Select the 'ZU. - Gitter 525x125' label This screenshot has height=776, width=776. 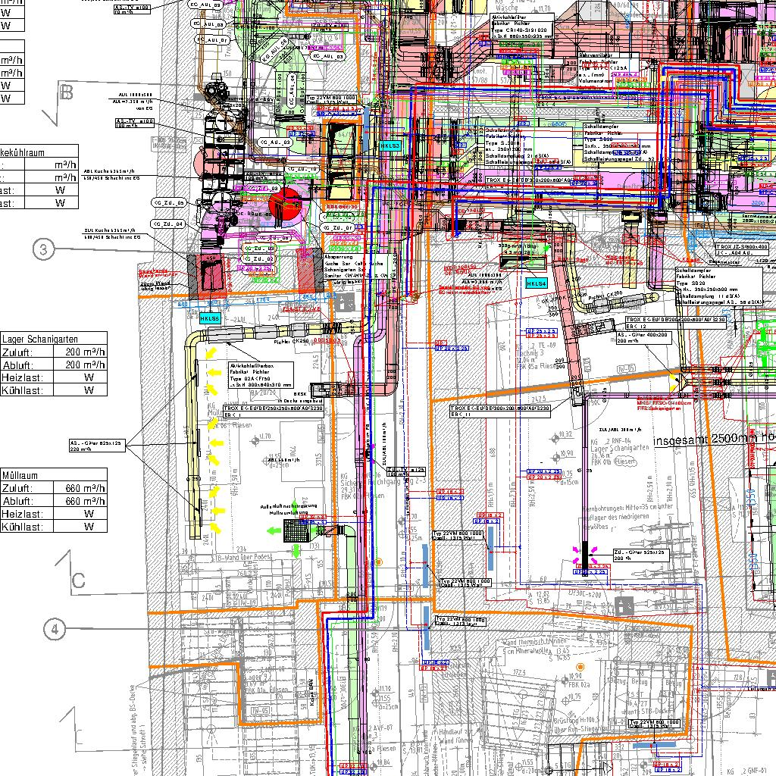641,555
